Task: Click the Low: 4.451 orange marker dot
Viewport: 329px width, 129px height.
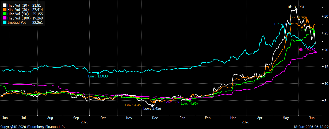Action: tap(154, 102)
